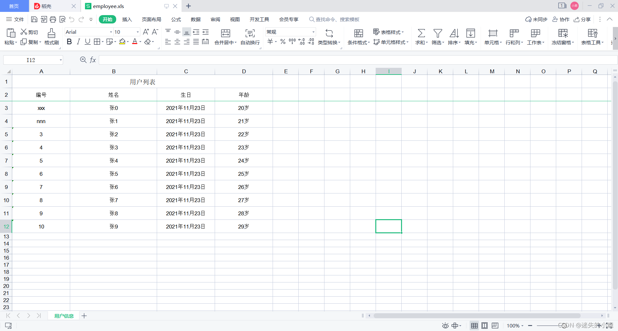The image size is (618, 331).
Task: Open the 数据 (Data) tab
Action: tap(196, 19)
